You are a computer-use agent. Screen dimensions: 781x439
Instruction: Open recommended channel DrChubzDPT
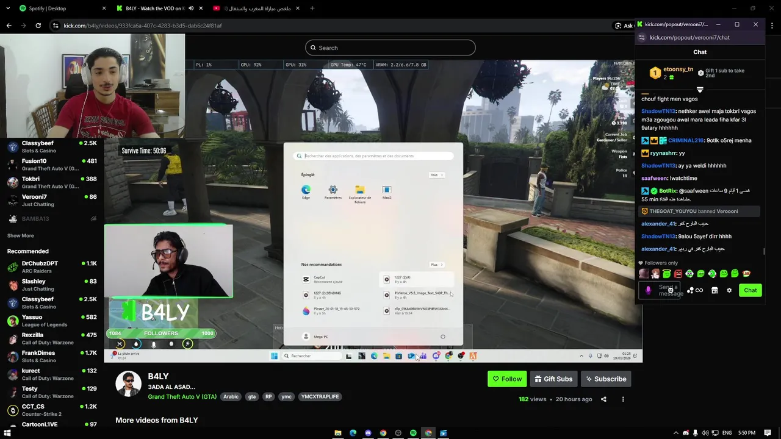click(x=52, y=267)
